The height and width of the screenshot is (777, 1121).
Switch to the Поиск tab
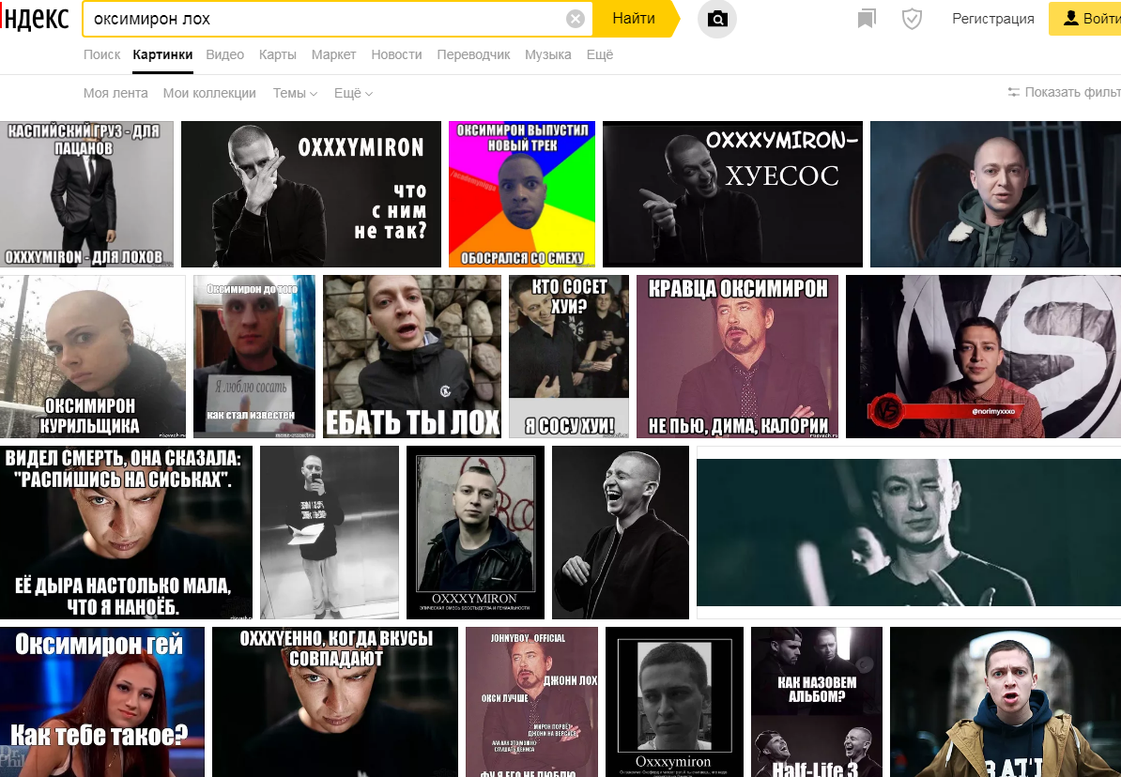(x=101, y=54)
